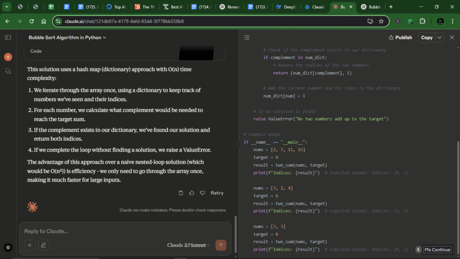Give the response a thumbs up
The height and width of the screenshot is (259, 460).
click(x=191, y=192)
